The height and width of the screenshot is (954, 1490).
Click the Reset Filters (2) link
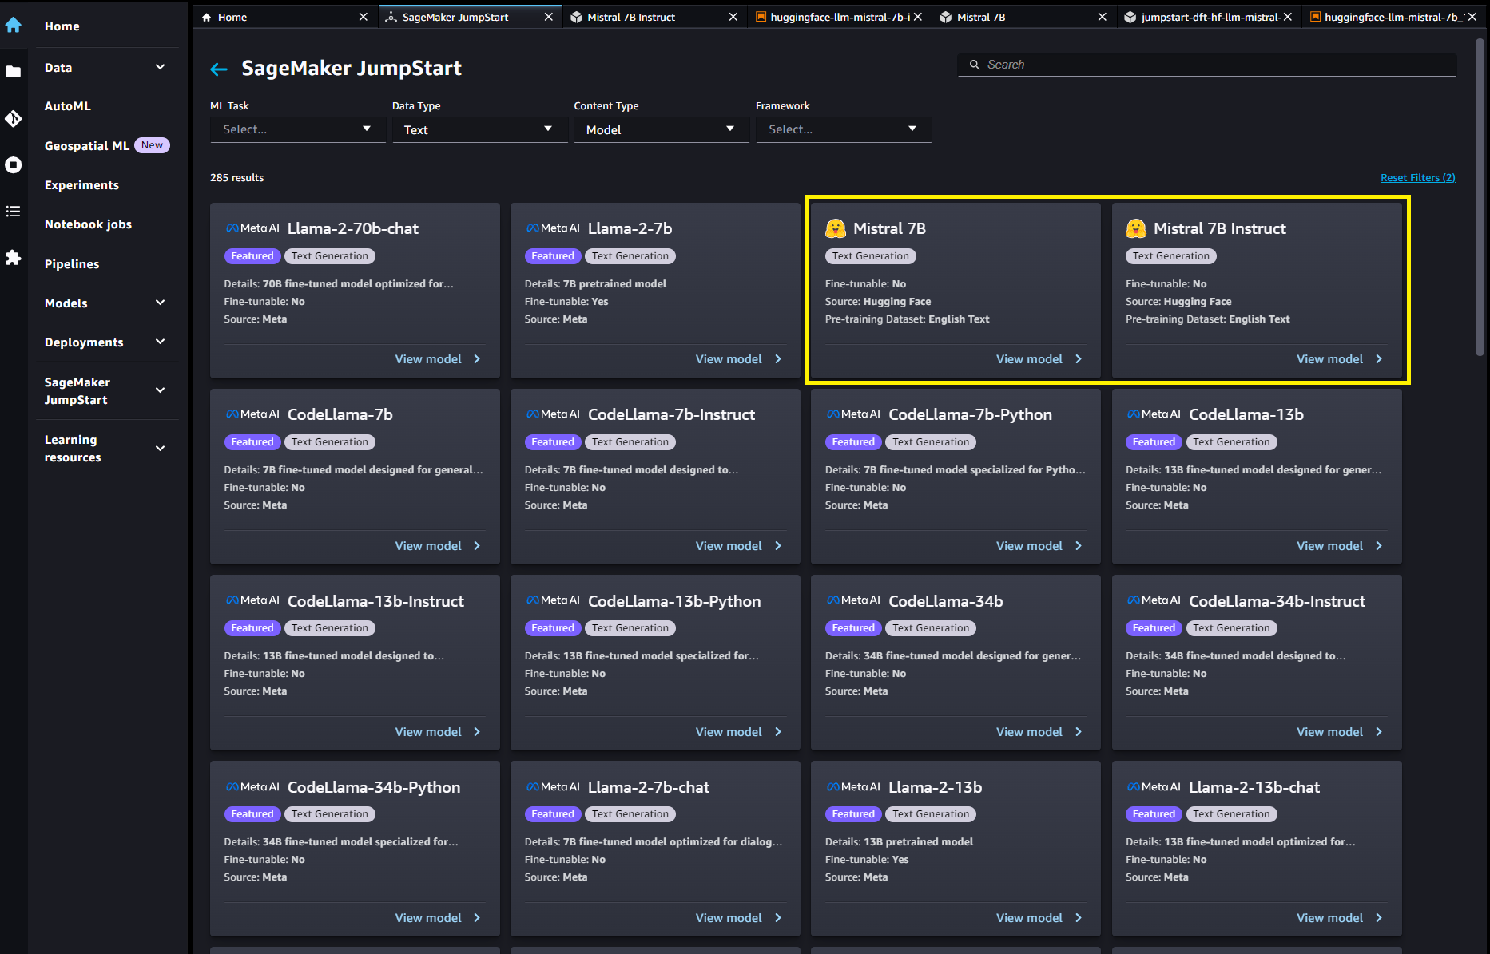click(1417, 178)
